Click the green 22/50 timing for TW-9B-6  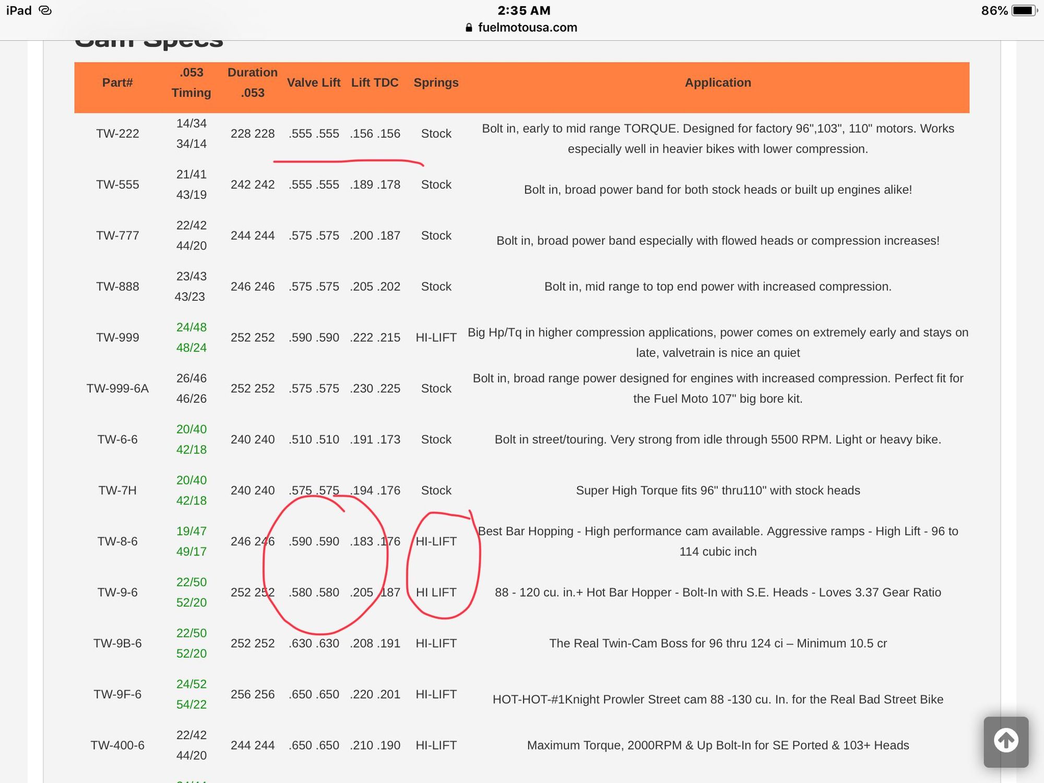pyautogui.click(x=191, y=633)
